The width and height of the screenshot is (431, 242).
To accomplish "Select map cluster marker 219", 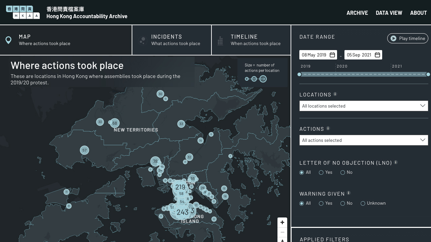I will [180, 187].
